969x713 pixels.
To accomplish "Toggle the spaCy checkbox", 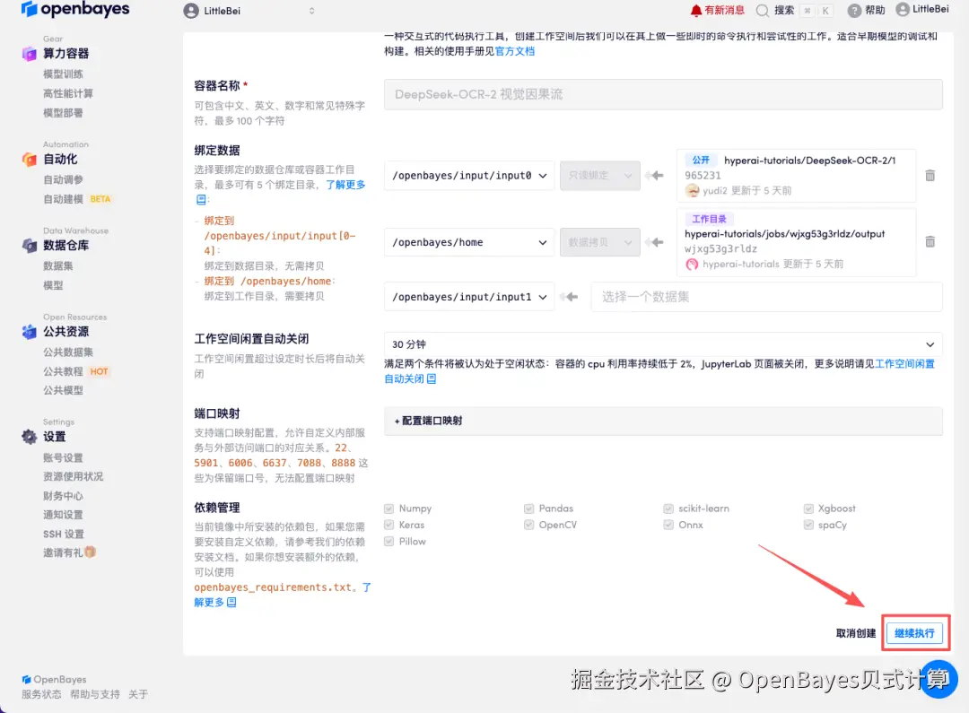I will click(x=808, y=525).
